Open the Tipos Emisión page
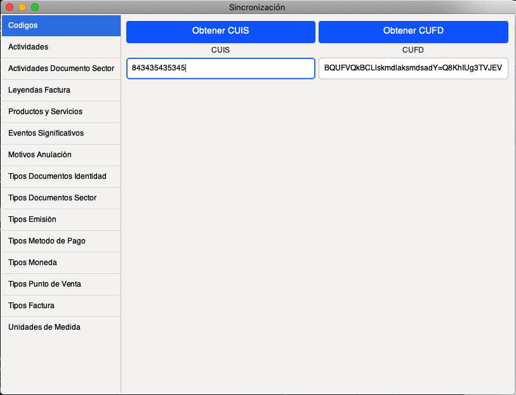 point(60,219)
